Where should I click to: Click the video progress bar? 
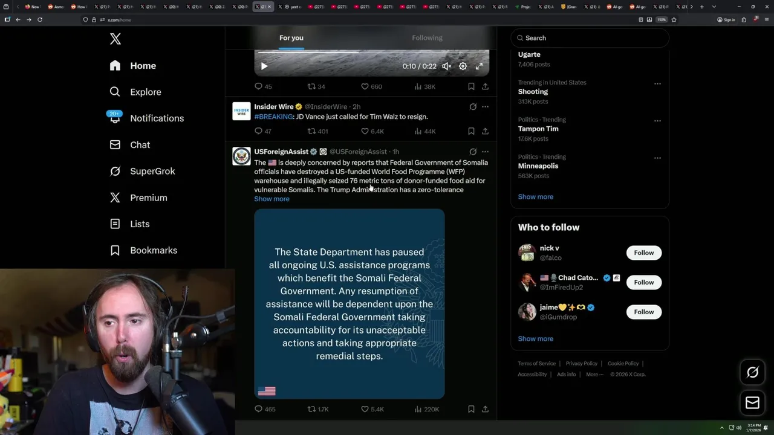371,52
